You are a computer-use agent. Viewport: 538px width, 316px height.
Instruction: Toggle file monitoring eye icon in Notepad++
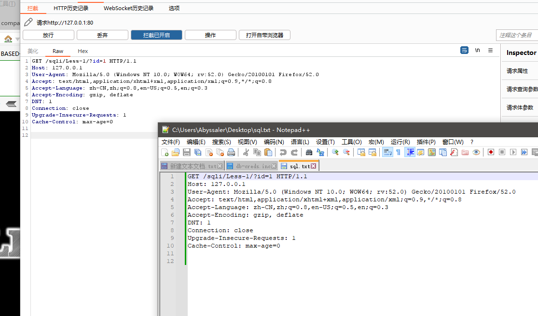tap(476, 152)
